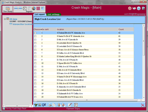The height and width of the screenshot is (112, 148).
Task: Switch to the List report tab
Action: pyautogui.click(x=40, y=14)
